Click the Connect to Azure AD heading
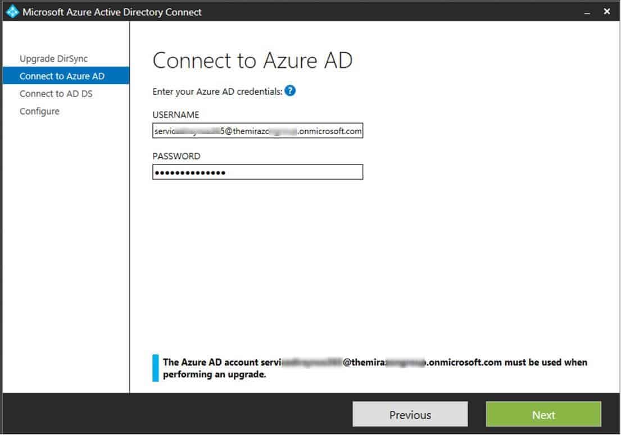 point(252,61)
